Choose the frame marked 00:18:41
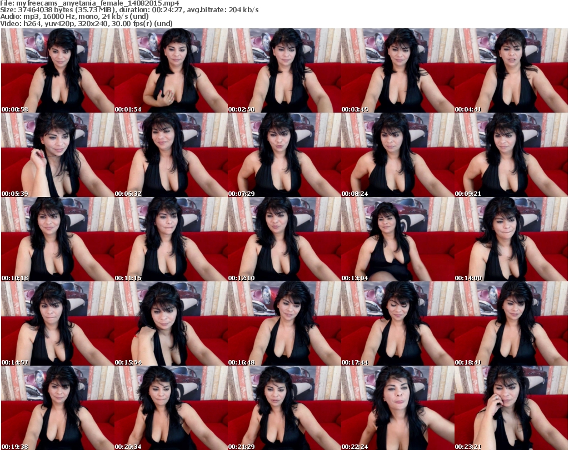 tap(511, 324)
